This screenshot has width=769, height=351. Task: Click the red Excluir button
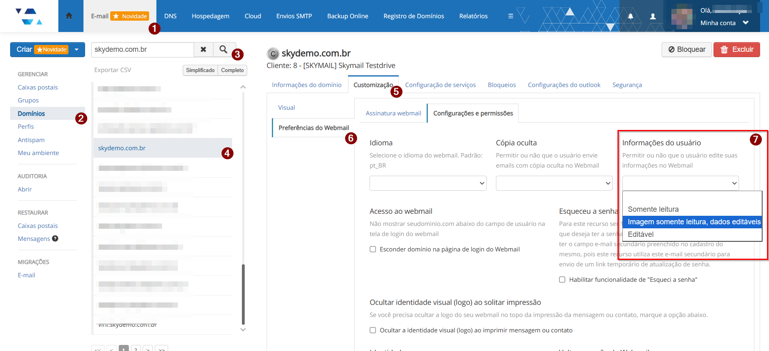pos(737,49)
